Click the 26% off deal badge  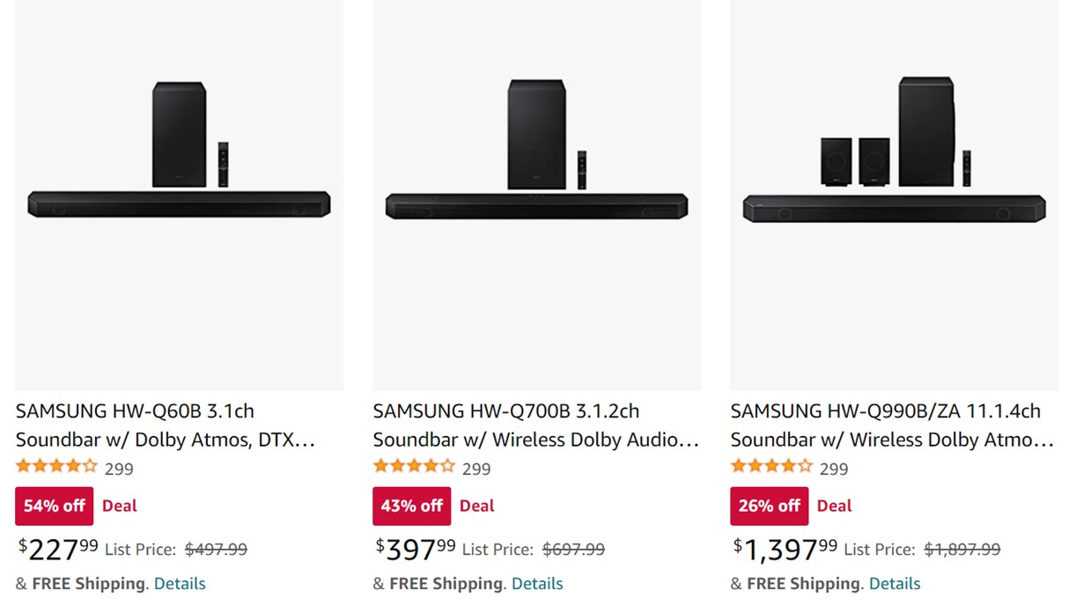click(x=770, y=506)
